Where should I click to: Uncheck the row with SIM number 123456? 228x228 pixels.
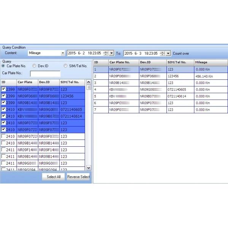(x=3, y=96)
